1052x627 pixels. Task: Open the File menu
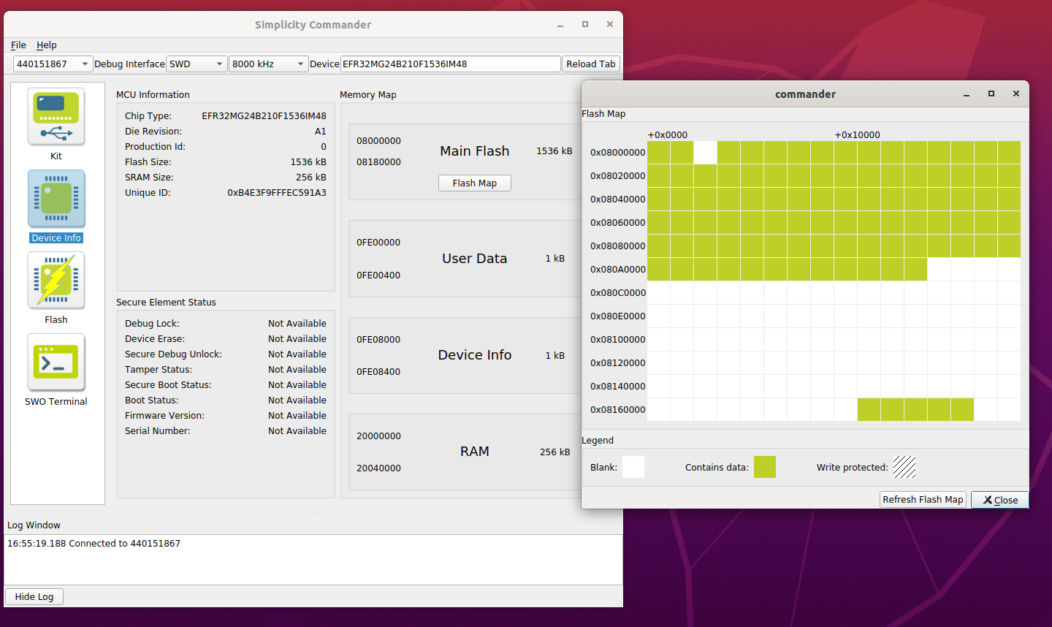pyautogui.click(x=18, y=45)
